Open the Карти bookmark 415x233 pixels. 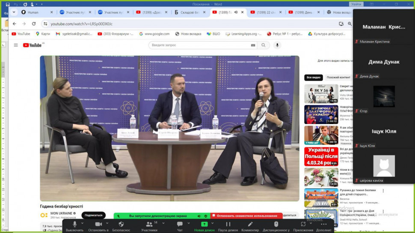click(43, 34)
